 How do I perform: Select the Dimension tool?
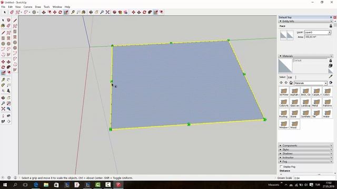[8, 80]
